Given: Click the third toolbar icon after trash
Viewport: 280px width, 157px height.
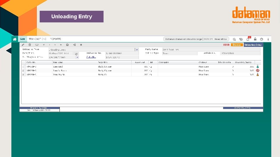Looking at the screenshot, I should click(x=37, y=45).
